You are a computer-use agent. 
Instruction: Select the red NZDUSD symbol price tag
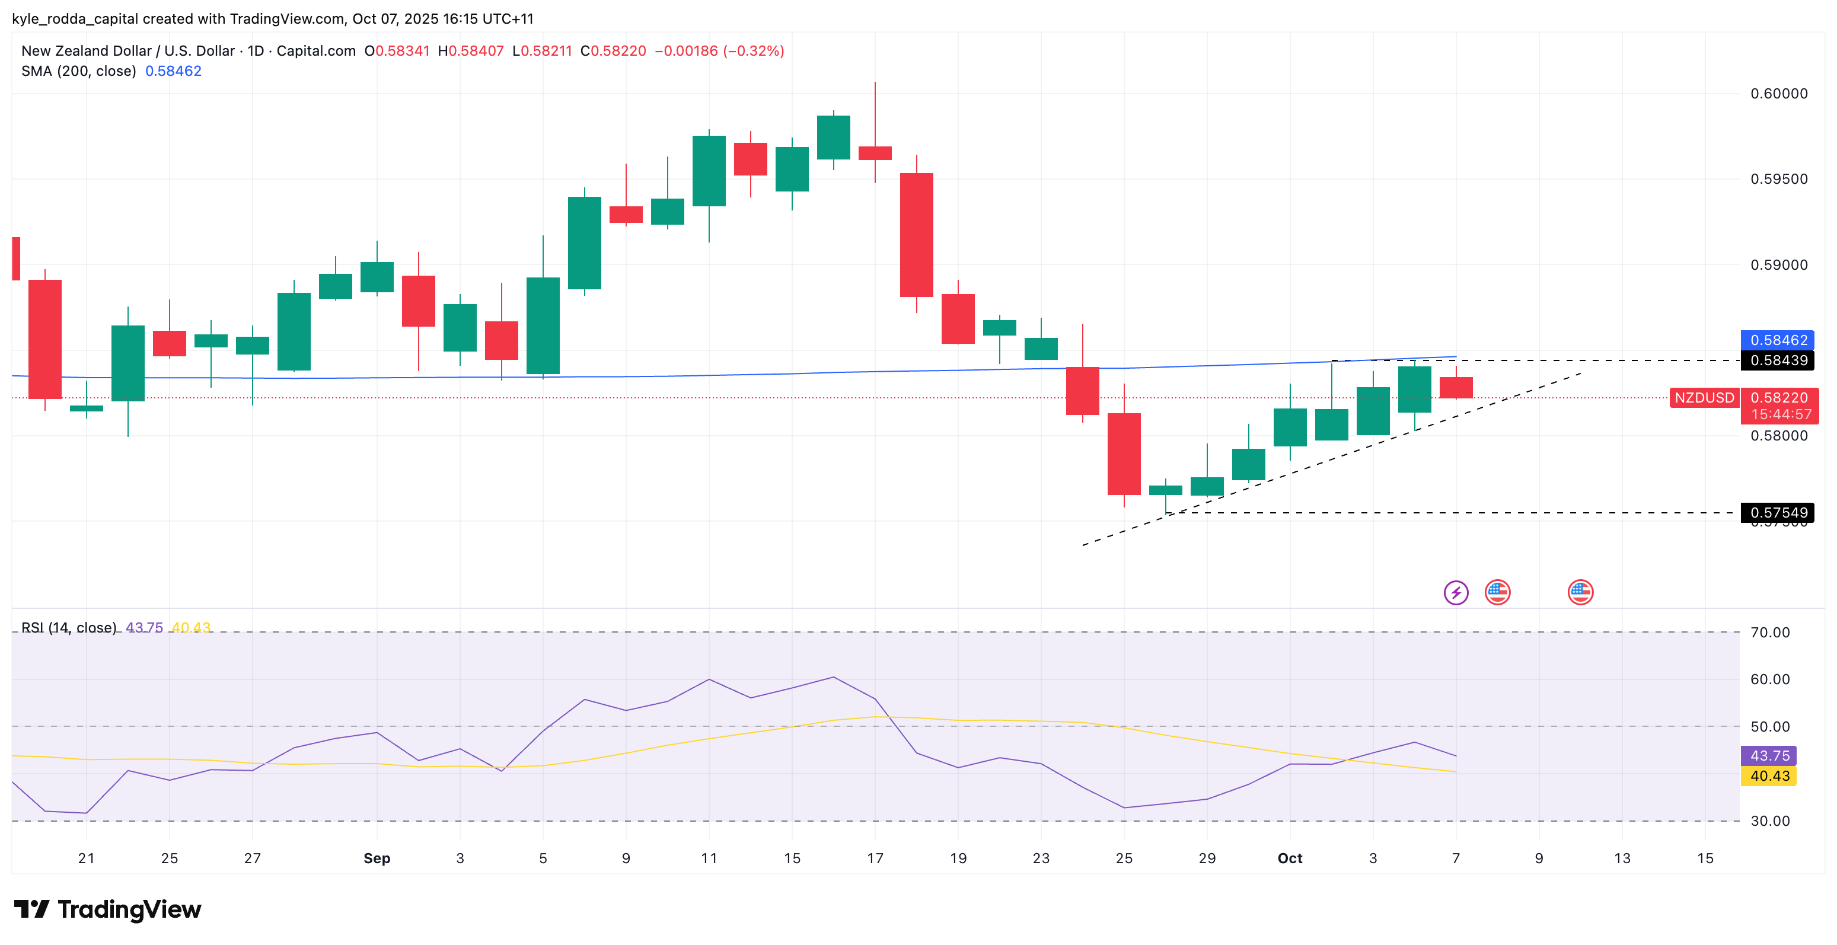tap(1704, 397)
